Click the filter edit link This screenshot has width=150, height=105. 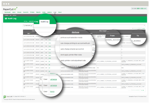click(31, 26)
